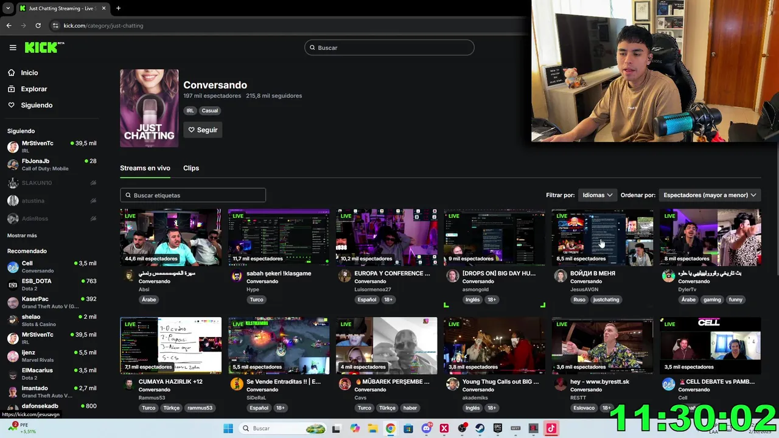Open Google Chrome from the taskbar
This screenshot has width=779, height=438.
click(x=390, y=428)
